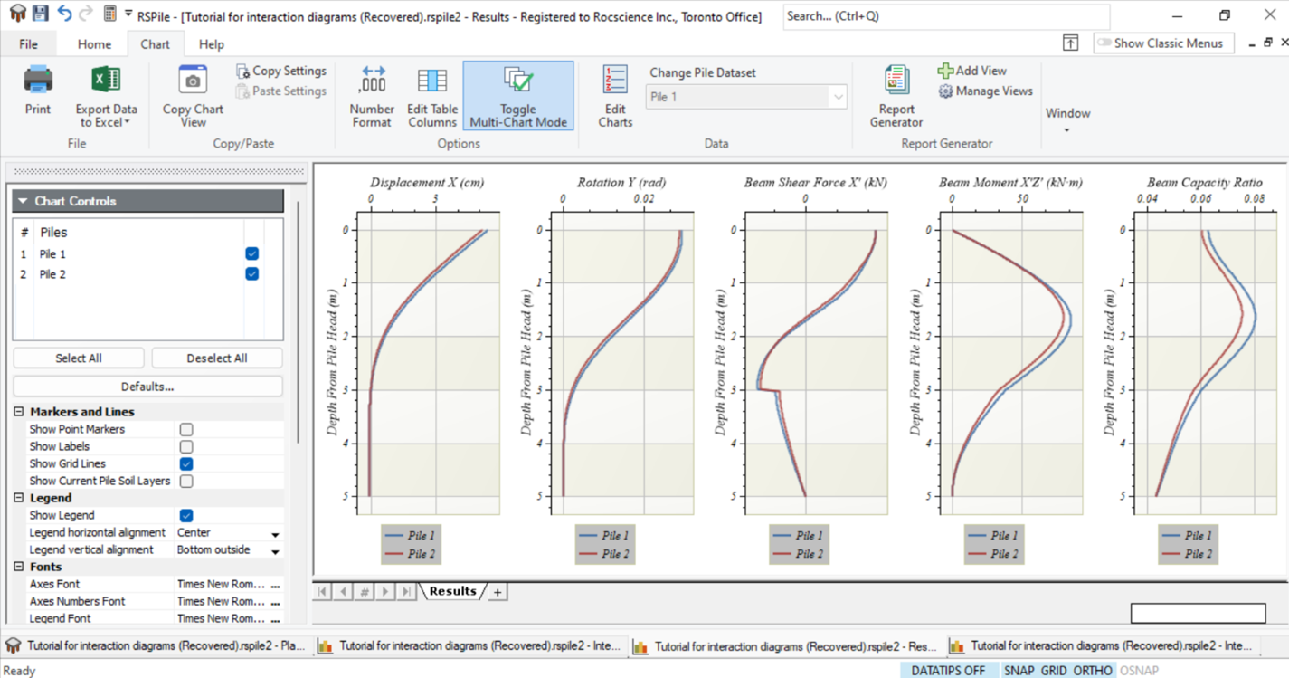Viewport: 1289px width, 678px height.
Task: Click the Undo arrow
Action: [63, 14]
